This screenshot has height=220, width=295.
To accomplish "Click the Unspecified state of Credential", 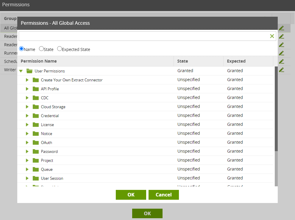I will (x=188, y=115).
